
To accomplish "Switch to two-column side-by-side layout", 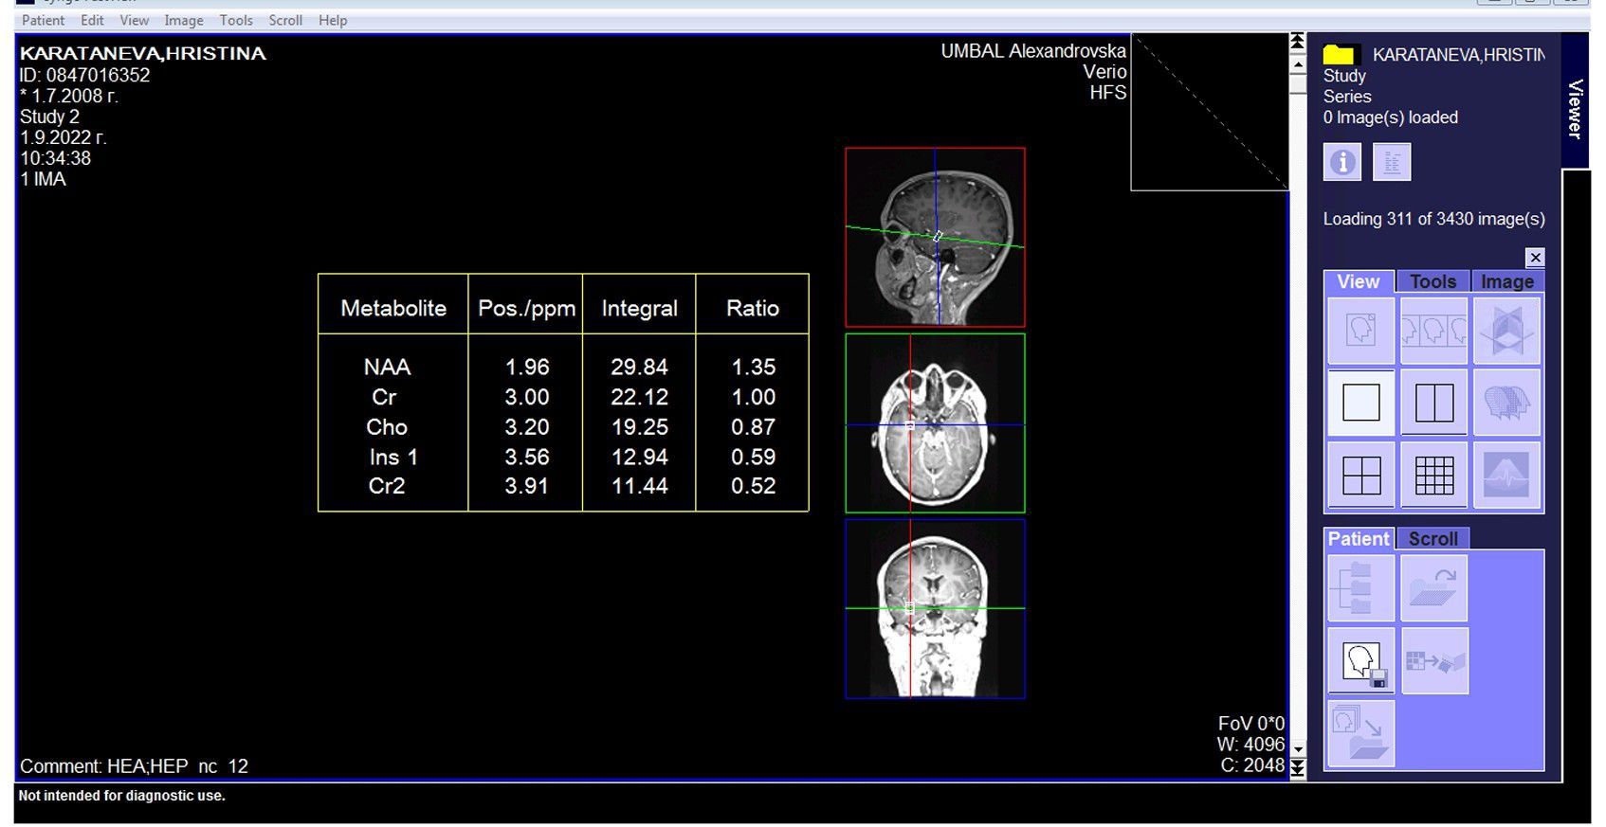I will tap(1433, 403).
